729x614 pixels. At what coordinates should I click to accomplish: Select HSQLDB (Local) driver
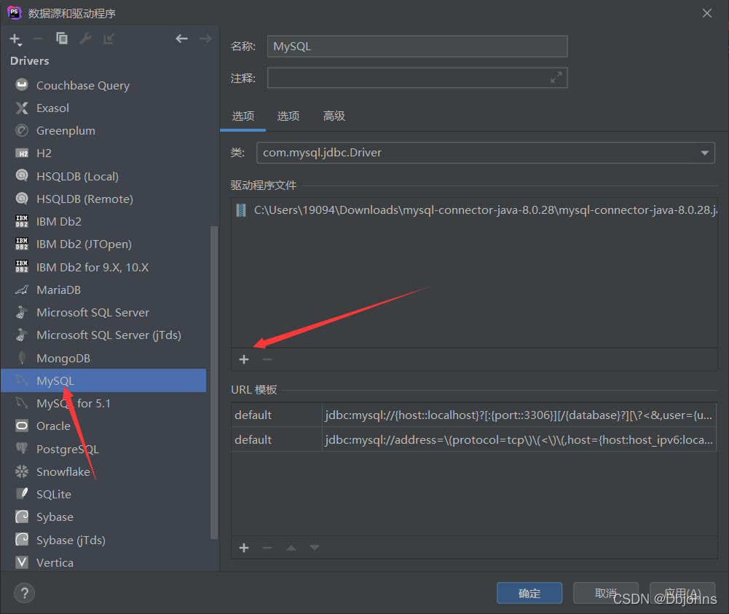[x=103, y=176]
